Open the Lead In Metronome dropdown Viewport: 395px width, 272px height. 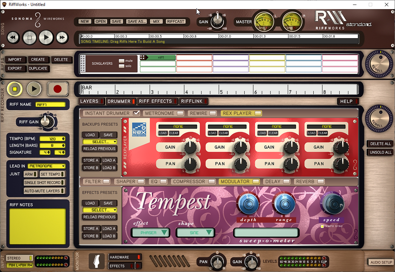(46, 166)
